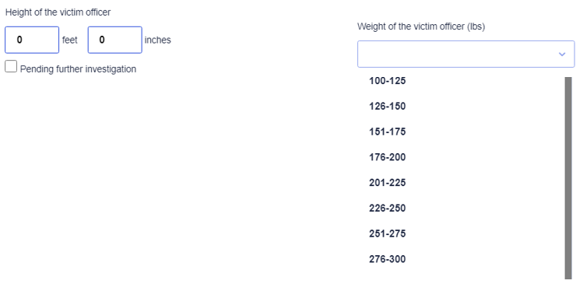Viewport: 580px width, 284px height.
Task: Focus the inches height input box
Action: (x=114, y=40)
